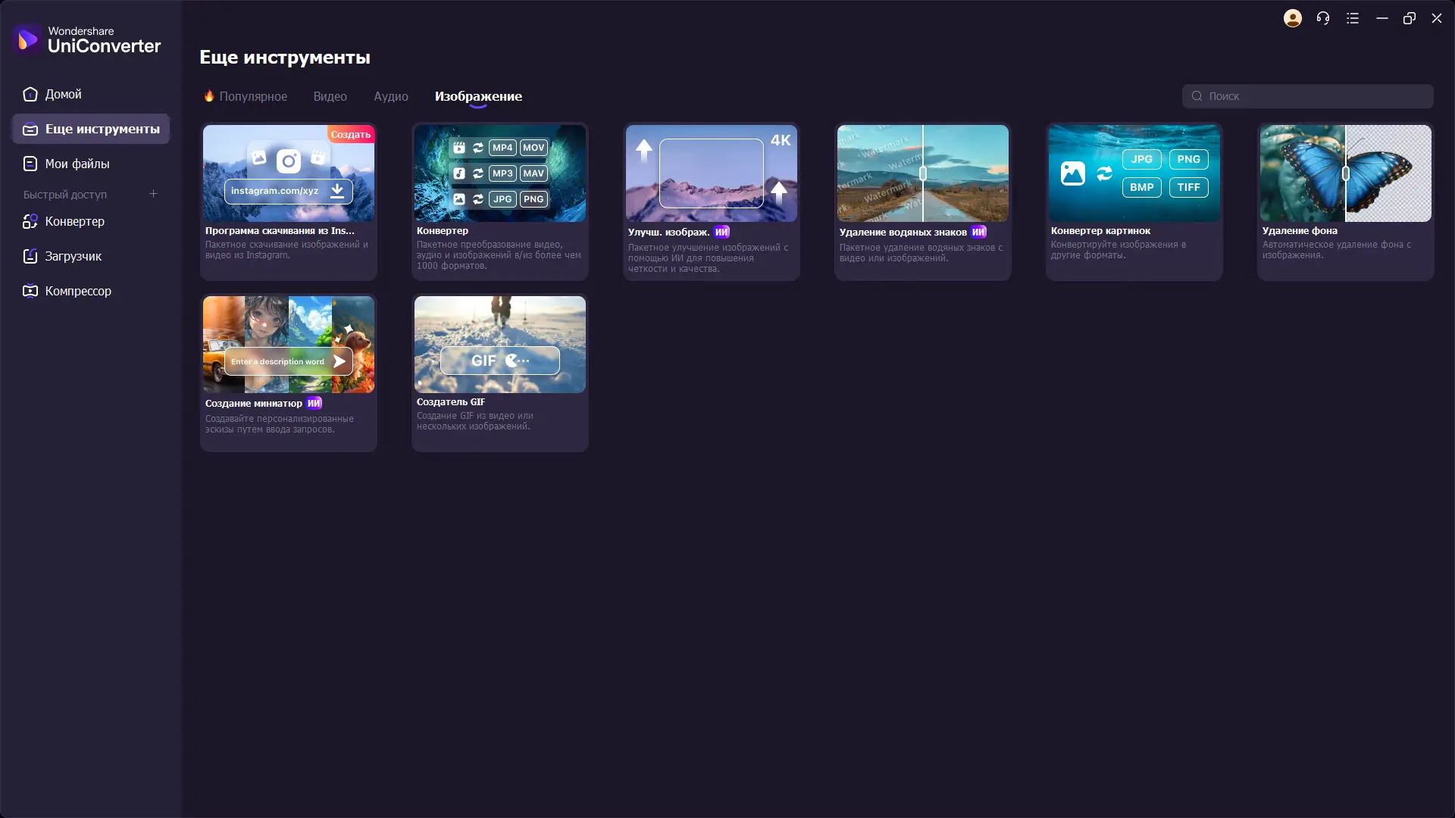Open the Instagram downloader tool card
The image size is (1455, 818).
(x=288, y=201)
